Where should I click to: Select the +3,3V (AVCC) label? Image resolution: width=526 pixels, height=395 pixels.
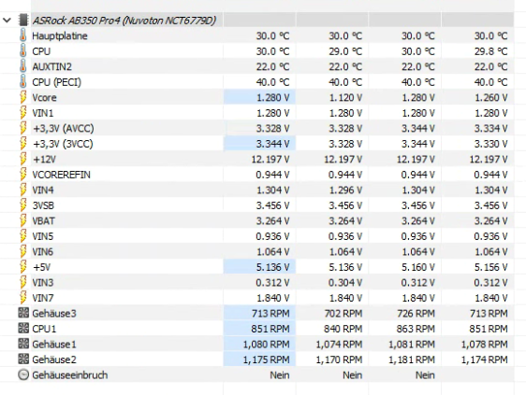64,128
